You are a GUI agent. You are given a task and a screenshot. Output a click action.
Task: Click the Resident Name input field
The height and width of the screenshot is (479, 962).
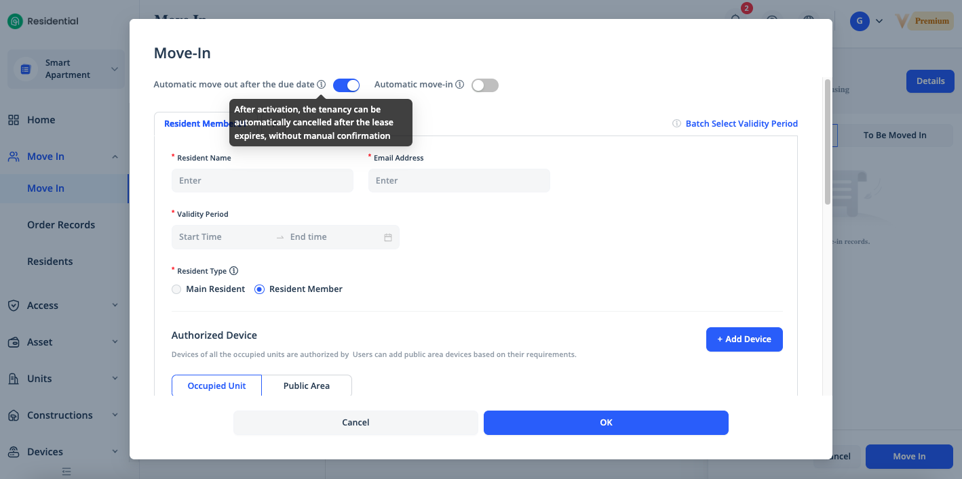[x=263, y=181]
